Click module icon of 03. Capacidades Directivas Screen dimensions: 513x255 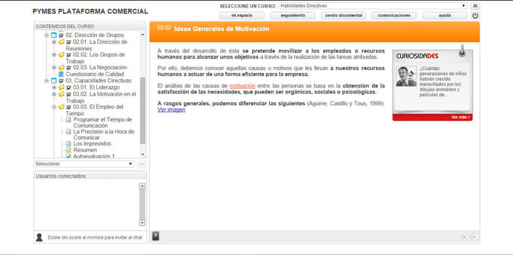(x=54, y=81)
